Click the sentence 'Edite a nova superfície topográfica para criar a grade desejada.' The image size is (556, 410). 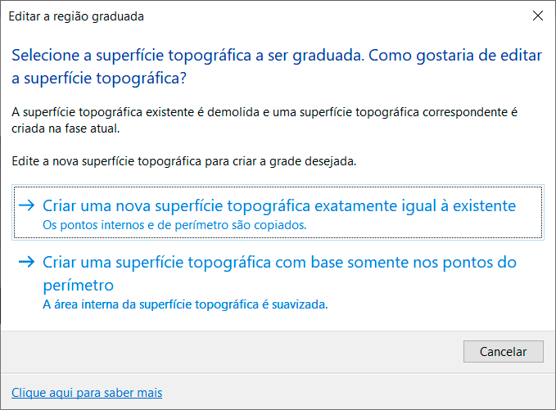point(183,161)
